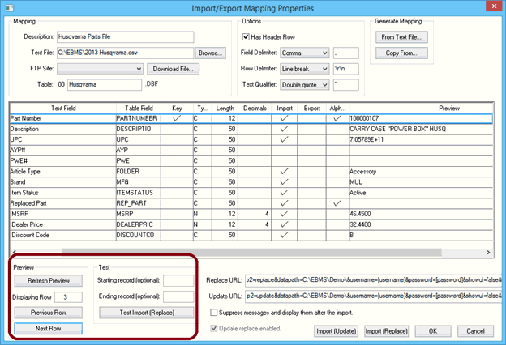Image resolution: width=506 pixels, height=345 pixels.
Task: Toggle Import checkmark for MSRP row
Action: click(285, 214)
